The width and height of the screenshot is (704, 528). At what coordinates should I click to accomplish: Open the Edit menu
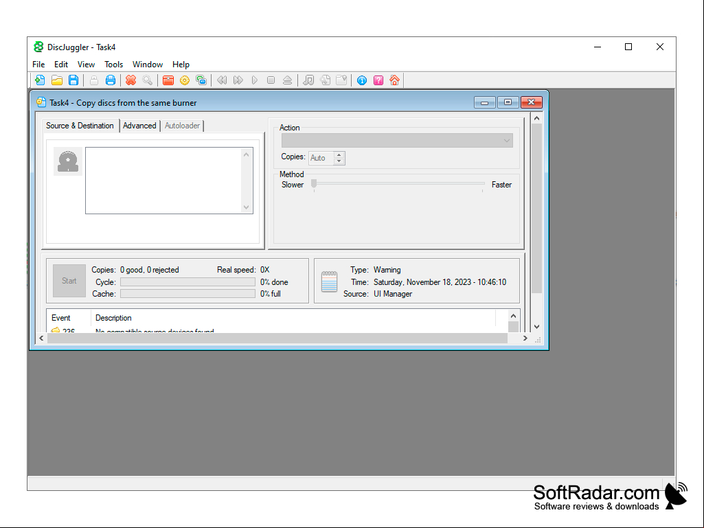pyautogui.click(x=61, y=65)
